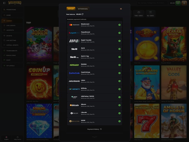Open Promotions in the sidebar
189x142 pixels.
[x=11, y=9]
